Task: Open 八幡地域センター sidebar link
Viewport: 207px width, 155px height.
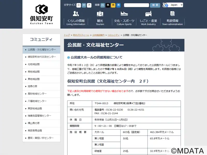Action: 41,101
